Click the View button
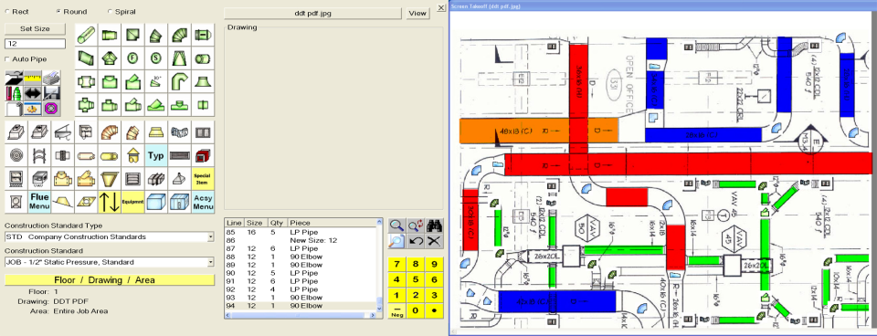Screen dimensions: 877x336 pos(417,14)
